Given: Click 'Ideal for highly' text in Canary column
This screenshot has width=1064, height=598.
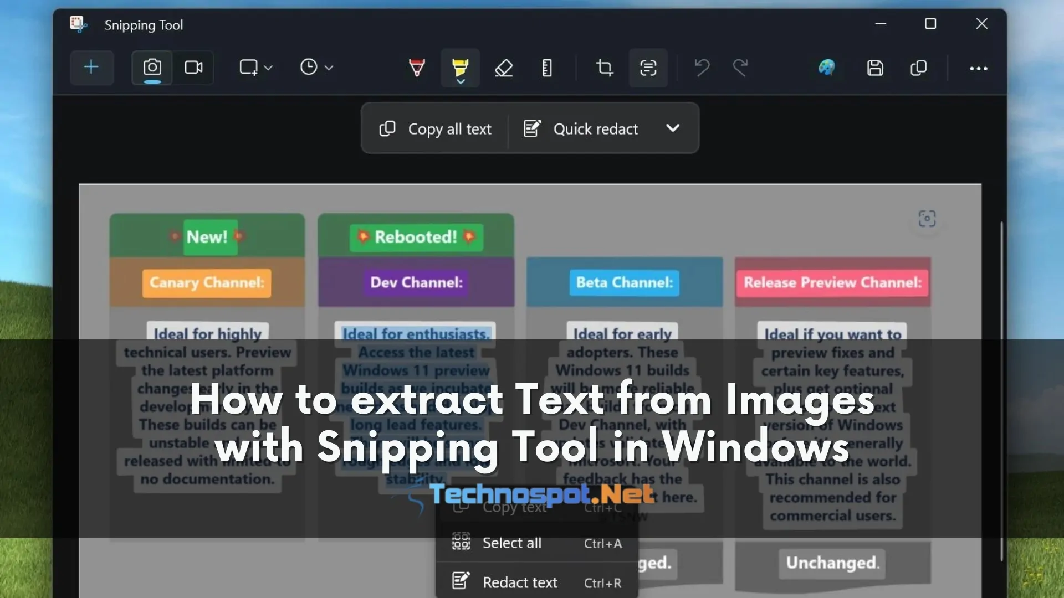Looking at the screenshot, I should pos(207,333).
